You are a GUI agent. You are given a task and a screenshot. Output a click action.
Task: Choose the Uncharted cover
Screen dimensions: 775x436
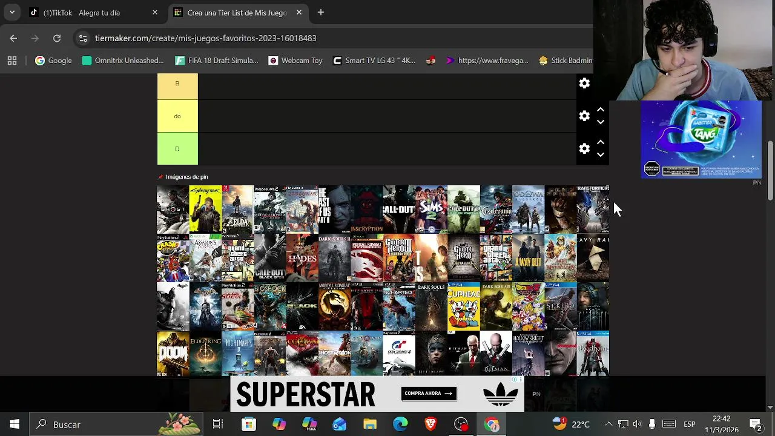[x=399, y=306]
